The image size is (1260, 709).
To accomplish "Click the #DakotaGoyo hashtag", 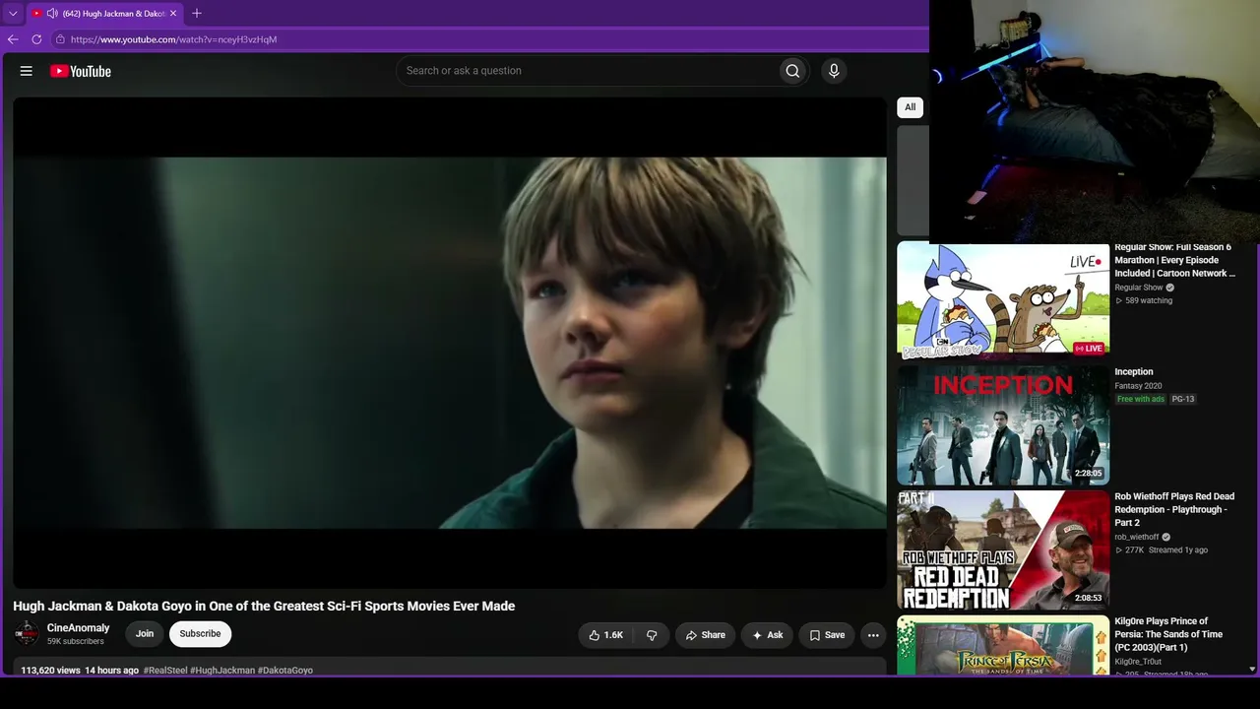I will (285, 671).
